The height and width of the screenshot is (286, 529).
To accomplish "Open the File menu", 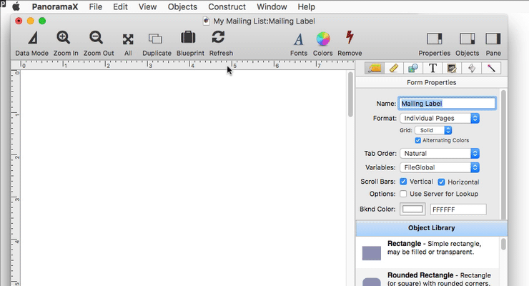I will click(96, 6).
